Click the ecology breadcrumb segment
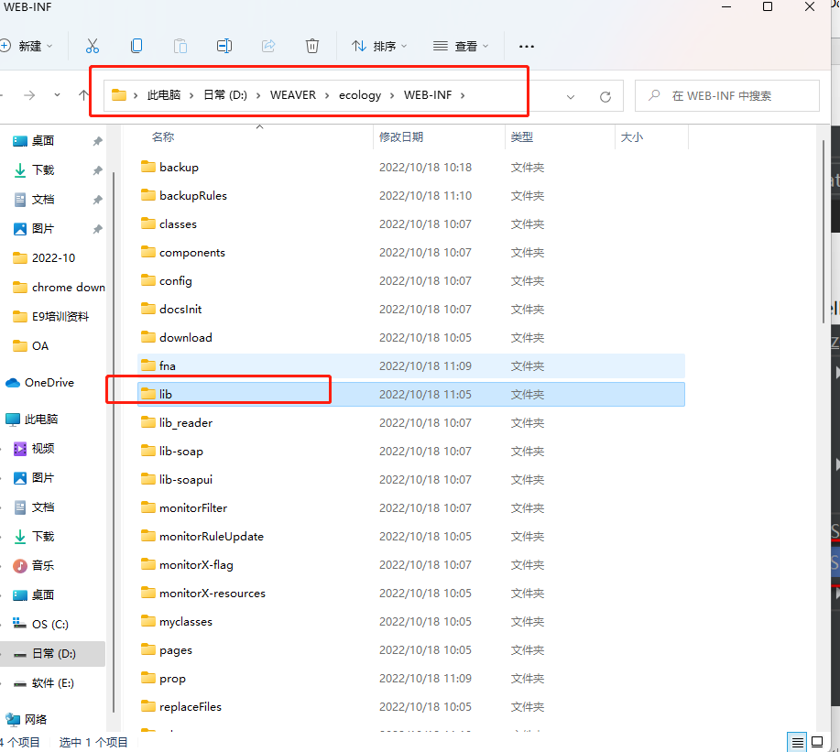The image size is (840, 752). (359, 95)
